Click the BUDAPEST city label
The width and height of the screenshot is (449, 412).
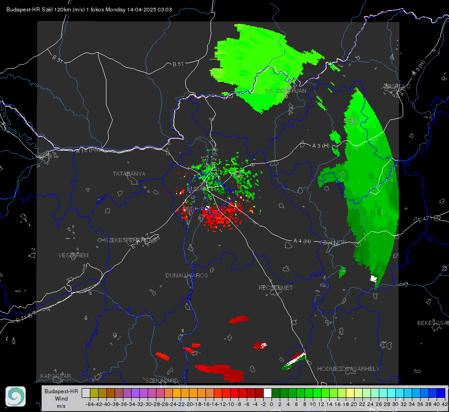click(202, 189)
